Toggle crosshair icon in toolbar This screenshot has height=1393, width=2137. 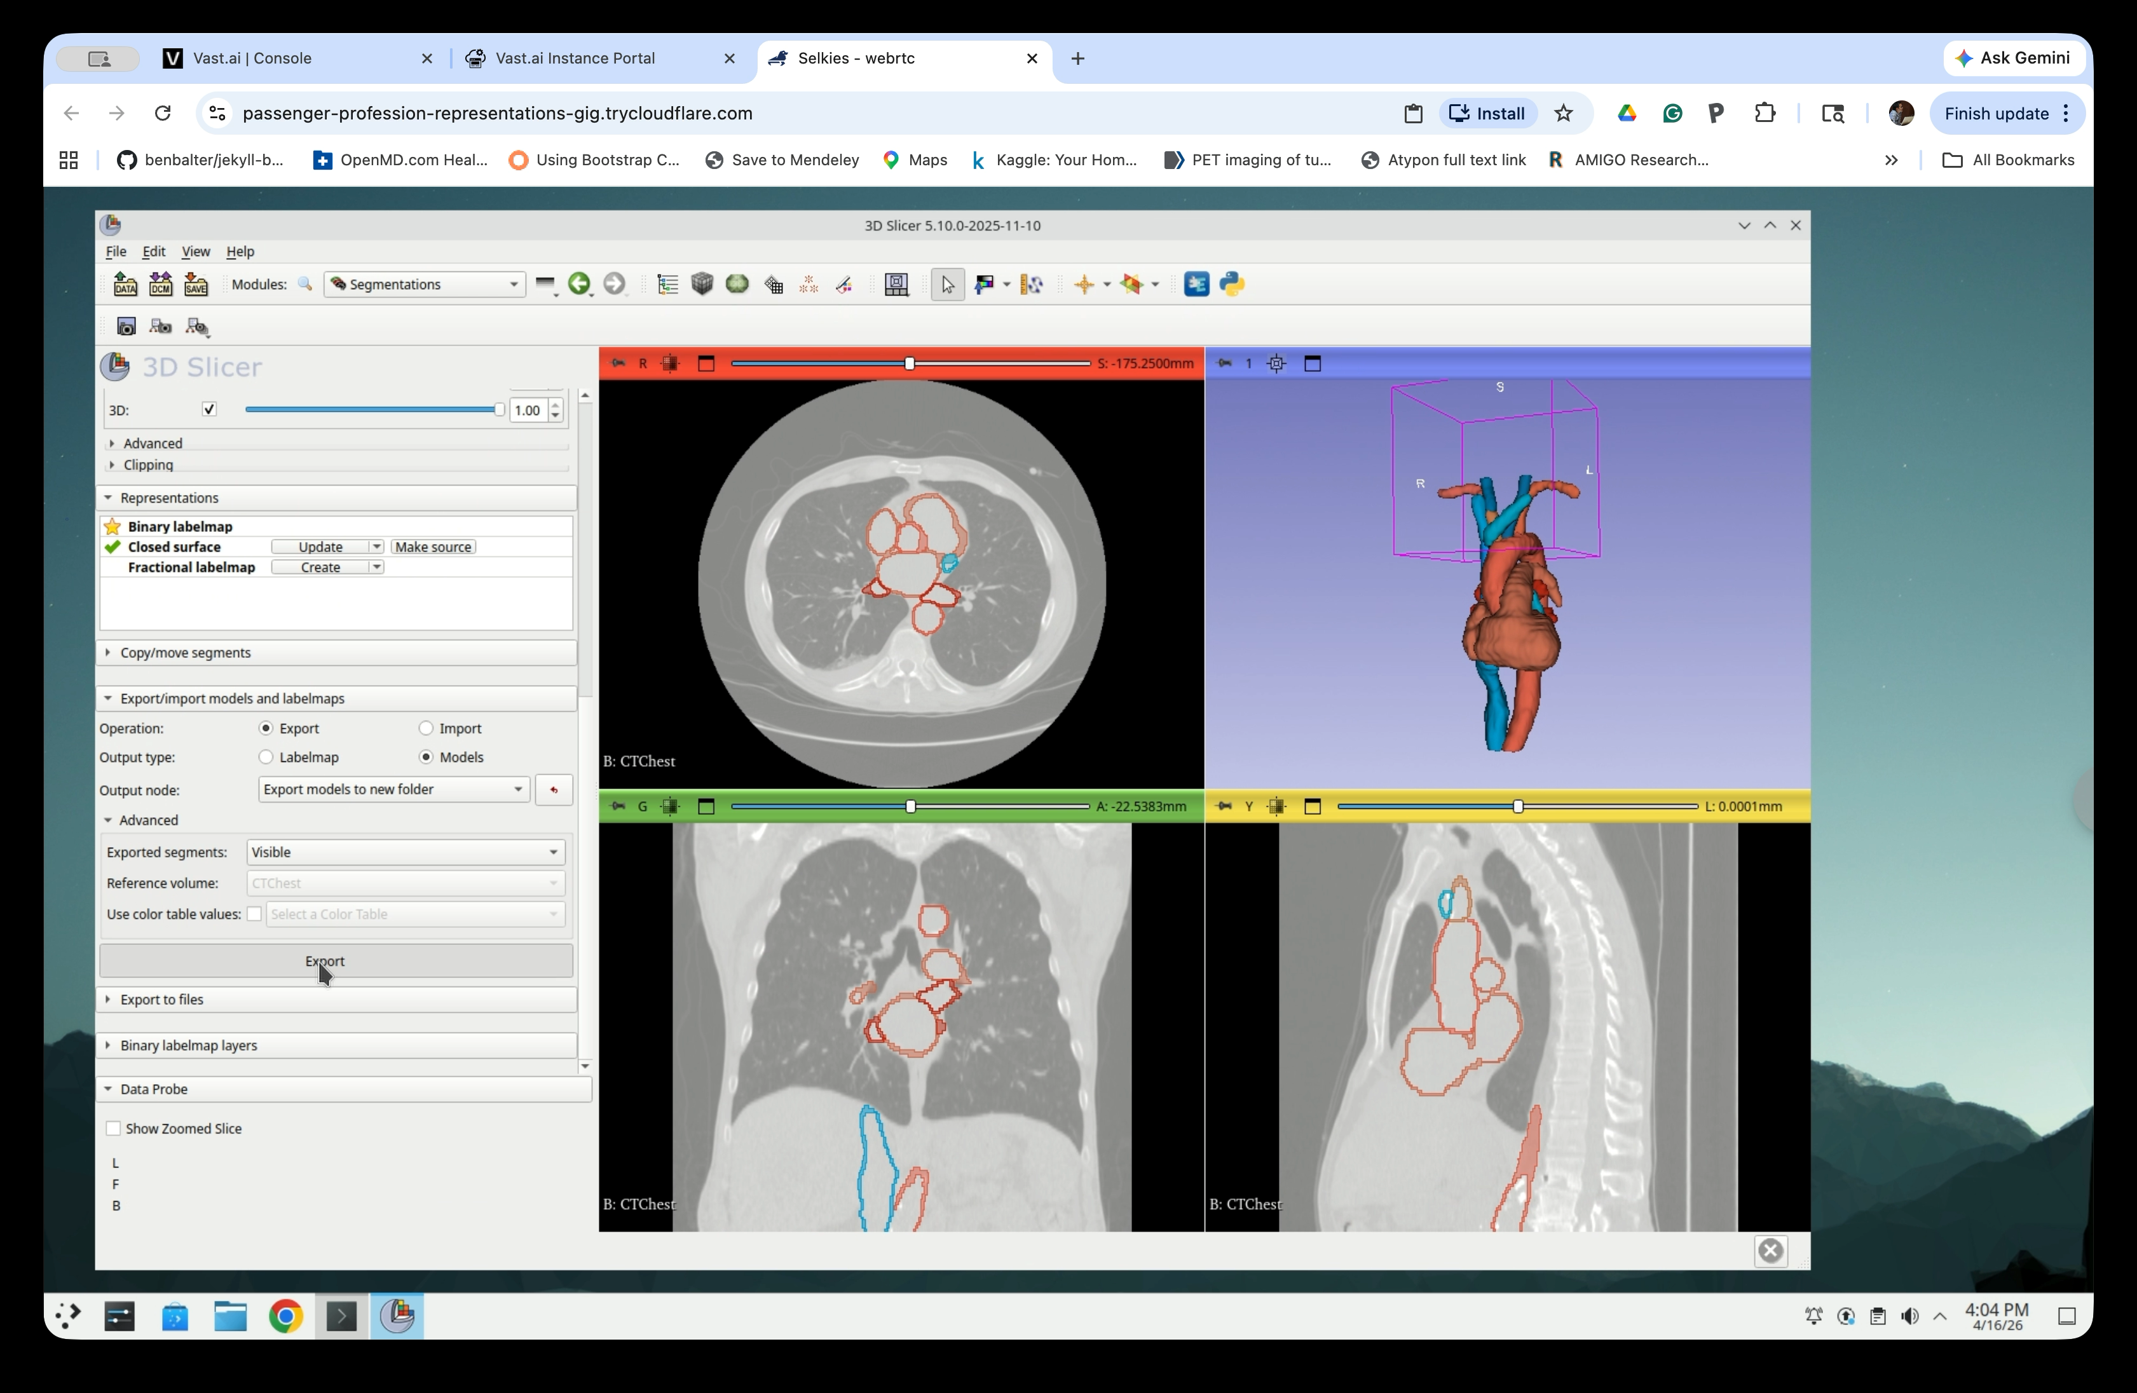point(1084,285)
